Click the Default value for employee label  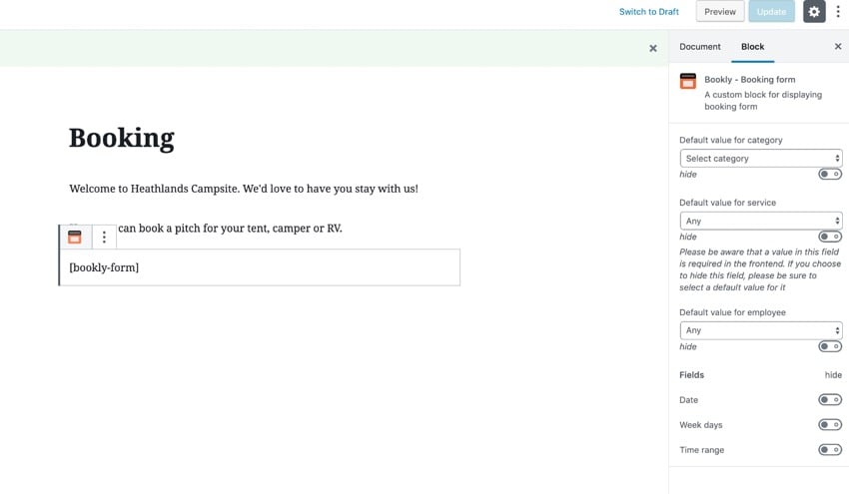click(x=732, y=312)
